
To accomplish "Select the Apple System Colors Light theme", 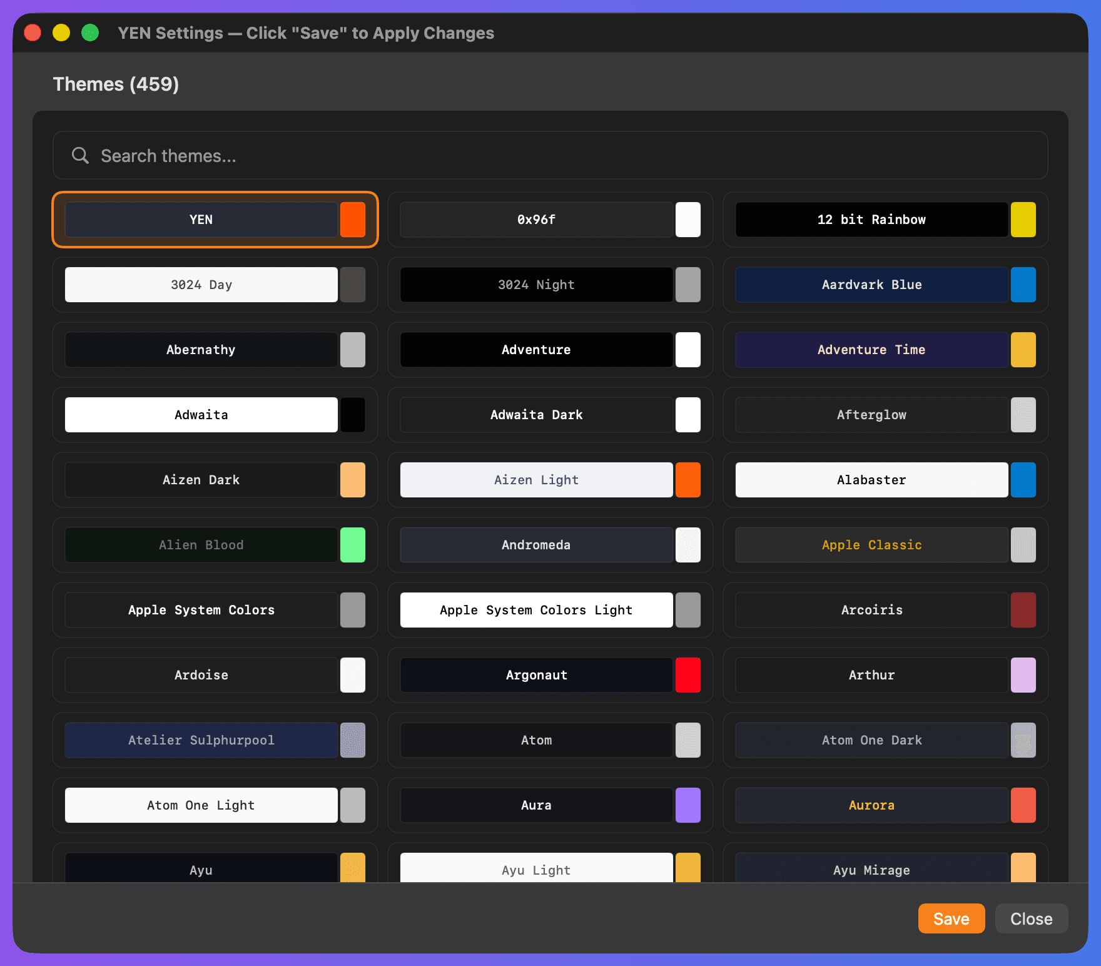I will 536,610.
